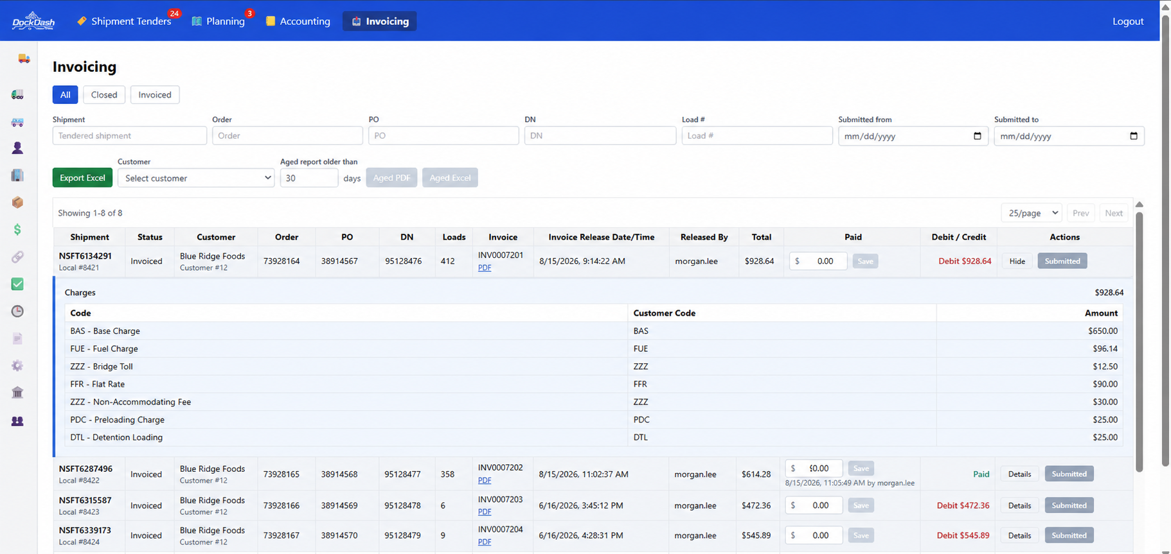Filter by the Invoiced tab

(155, 94)
